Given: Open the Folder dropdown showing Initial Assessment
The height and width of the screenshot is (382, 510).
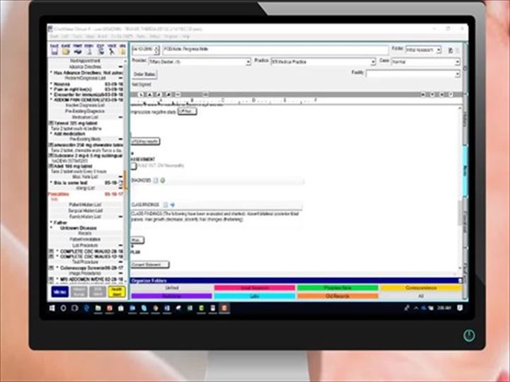Looking at the screenshot, I should click(439, 50).
